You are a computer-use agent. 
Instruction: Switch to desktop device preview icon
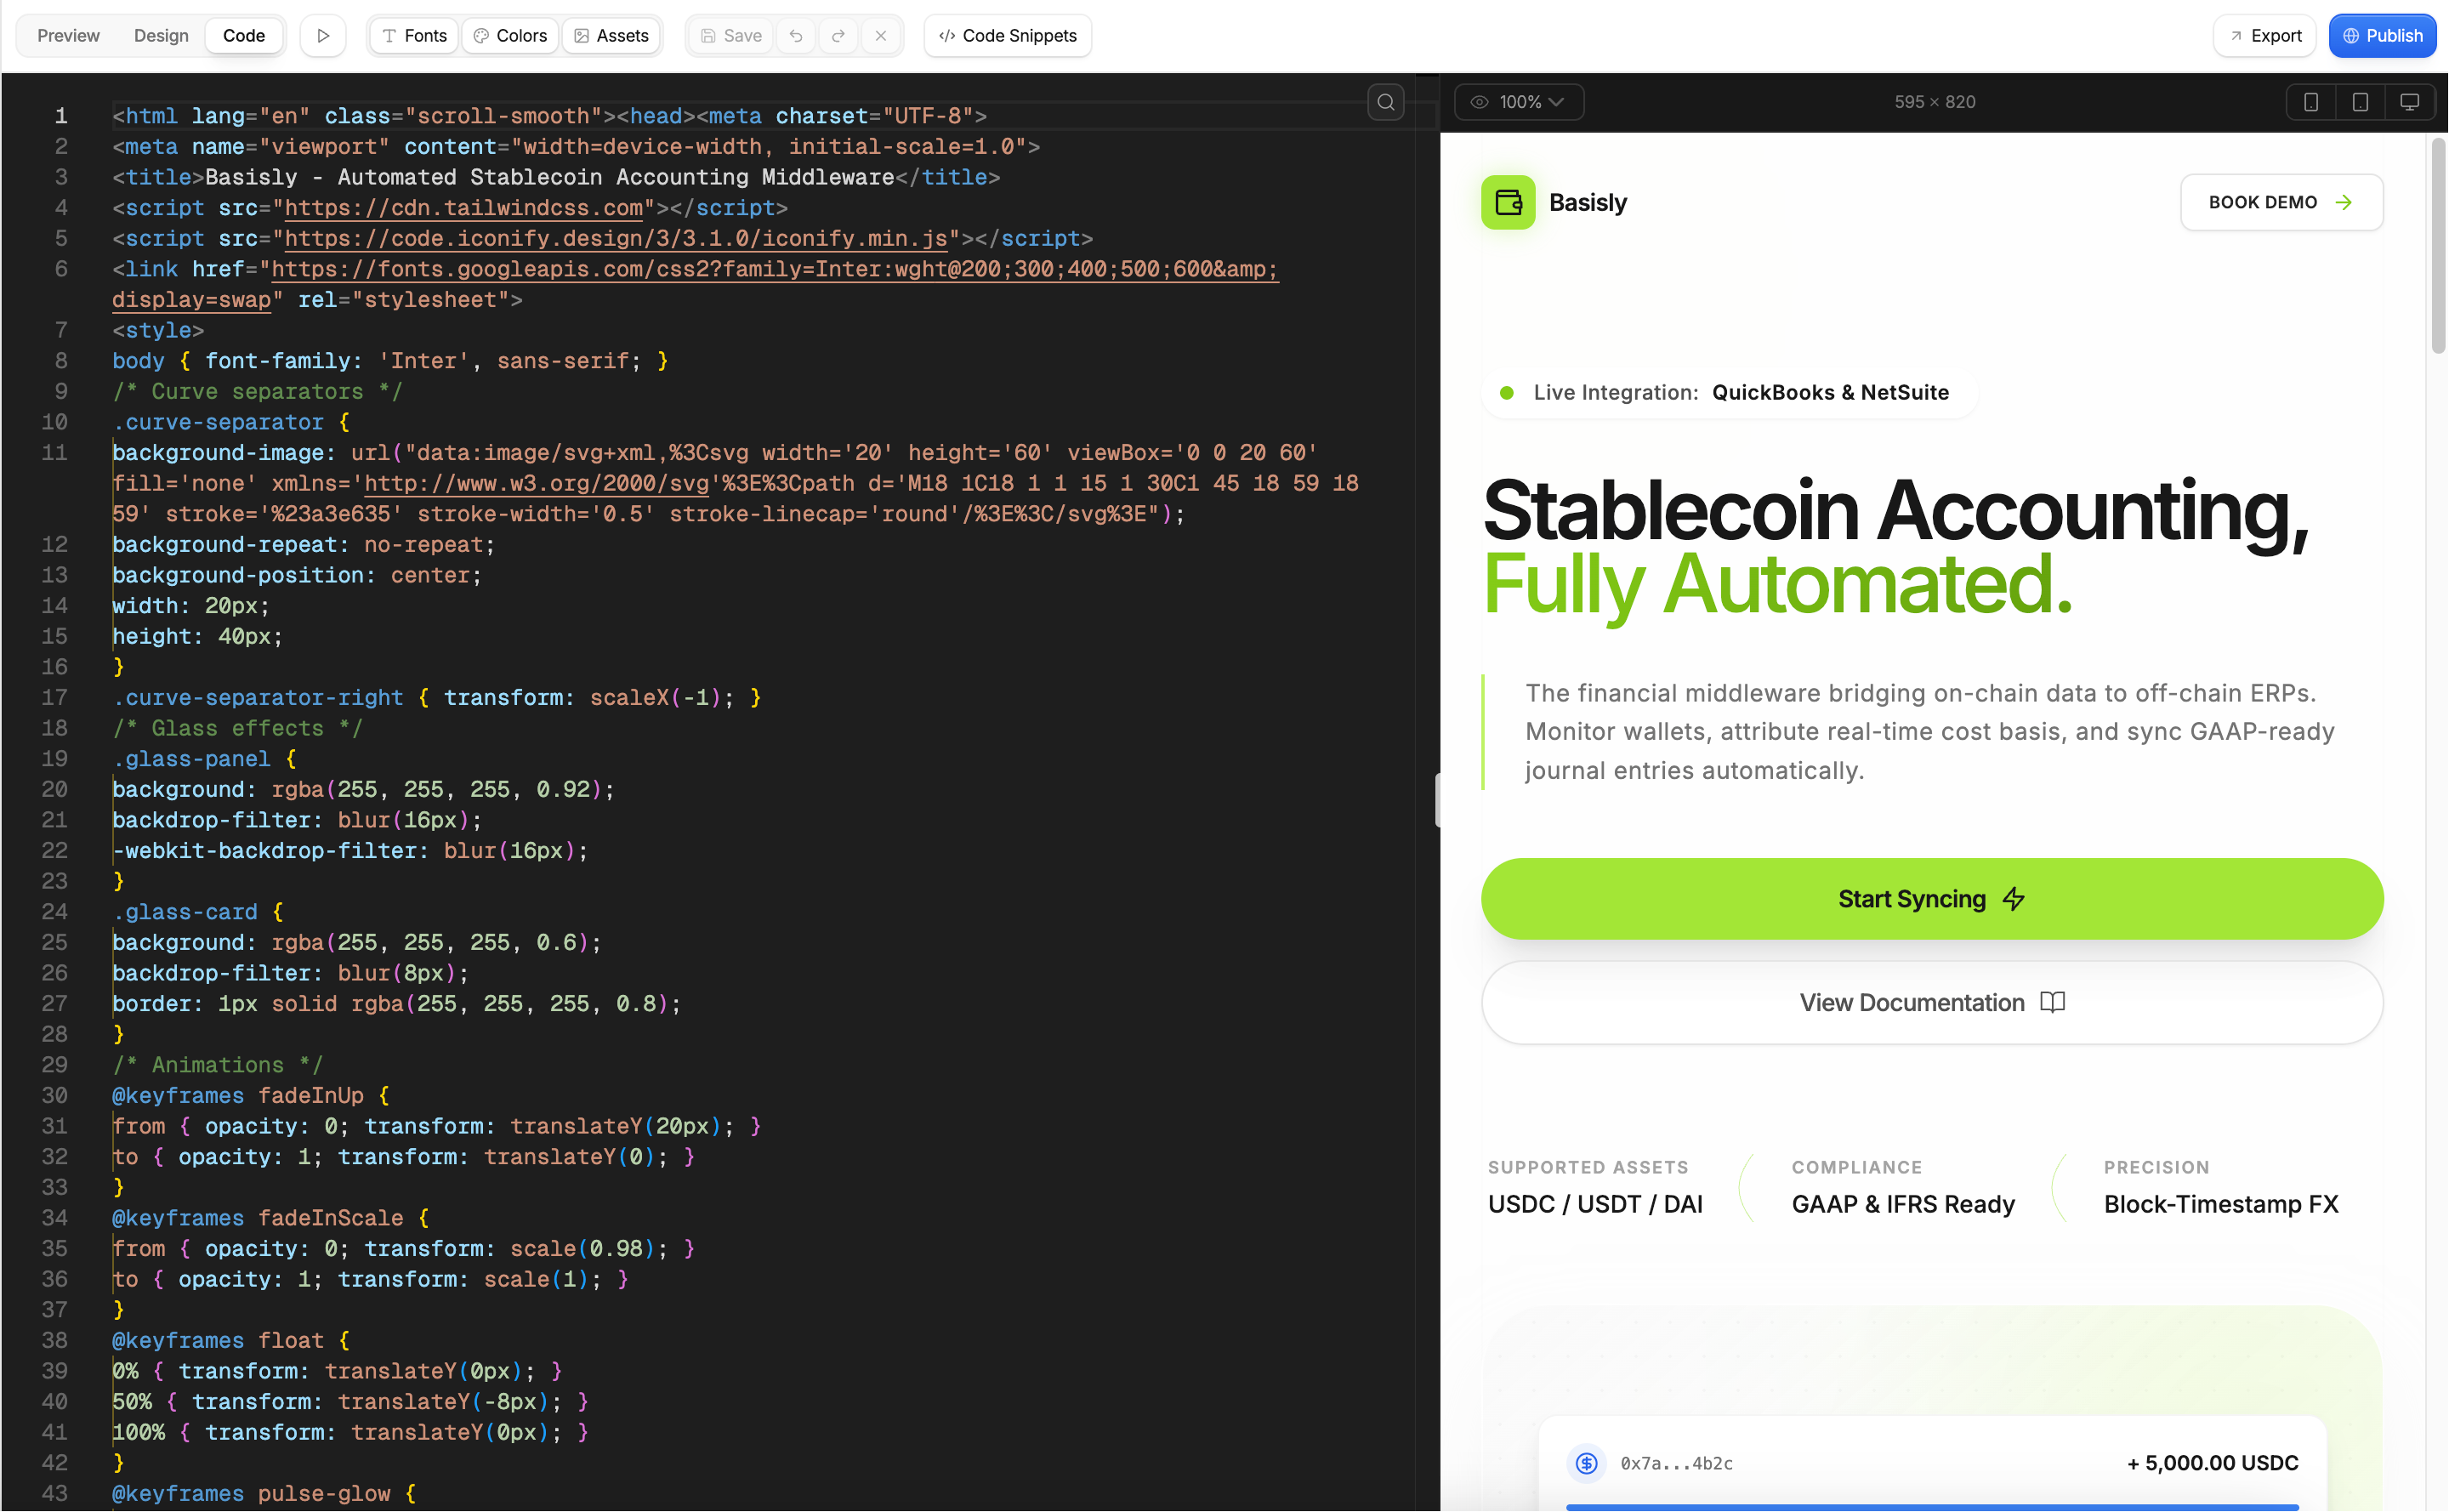click(2409, 102)
